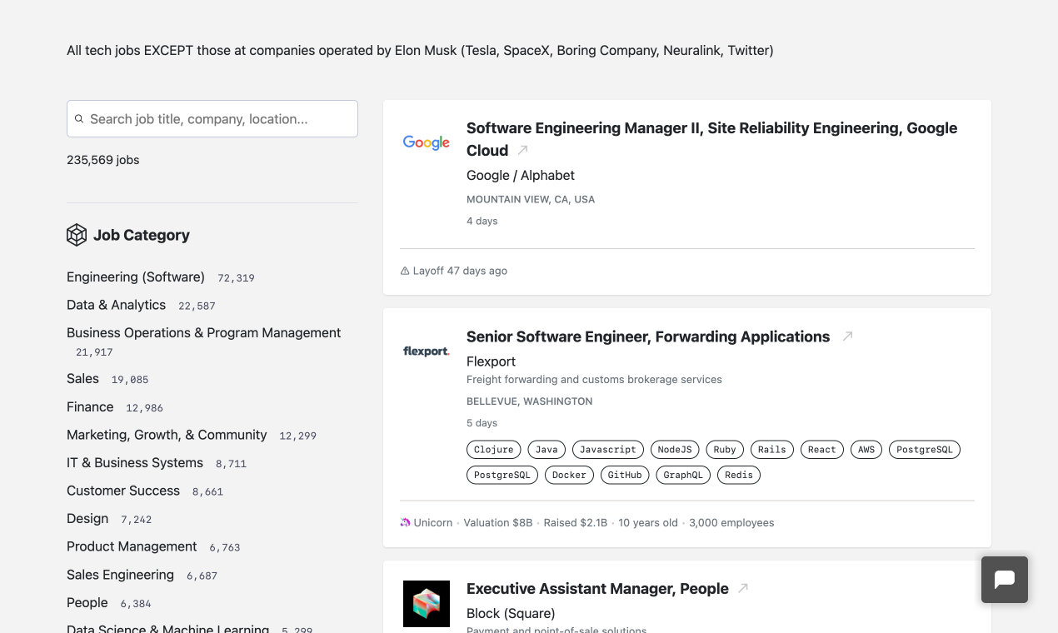This screenshot has height=633, width=1058.
Task: Filter by Design category
Action: 87,518
